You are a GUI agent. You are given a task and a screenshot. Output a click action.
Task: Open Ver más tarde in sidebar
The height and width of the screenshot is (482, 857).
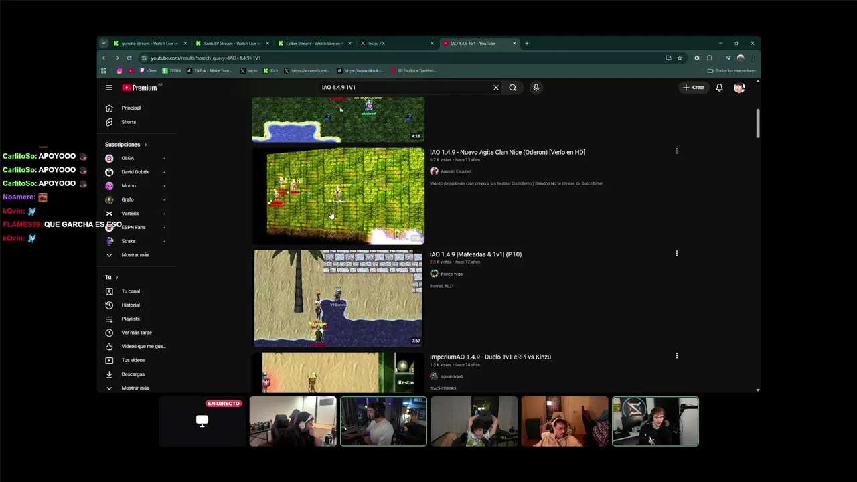coord(137,333)
